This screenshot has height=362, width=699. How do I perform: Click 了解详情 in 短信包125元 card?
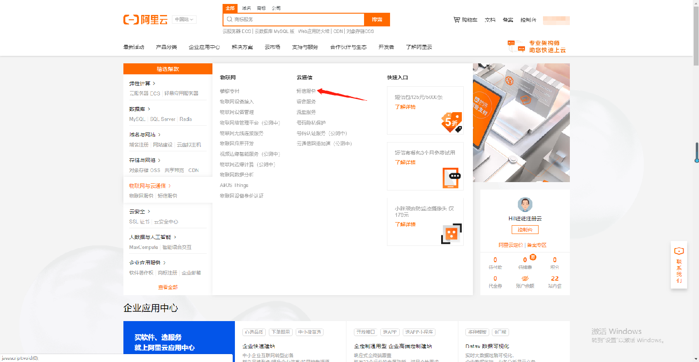pyautogui.click(x=405, y=107)
